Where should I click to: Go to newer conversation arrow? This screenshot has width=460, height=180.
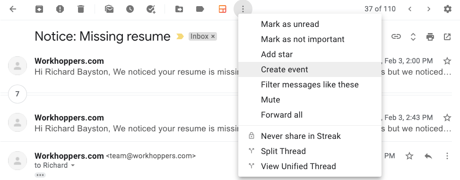pyautogui.click(x=410, y=9)
